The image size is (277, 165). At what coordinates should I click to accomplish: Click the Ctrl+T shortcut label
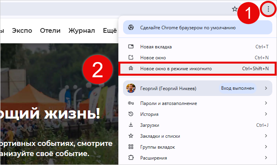pyautogui.click(x=262, y=47)
